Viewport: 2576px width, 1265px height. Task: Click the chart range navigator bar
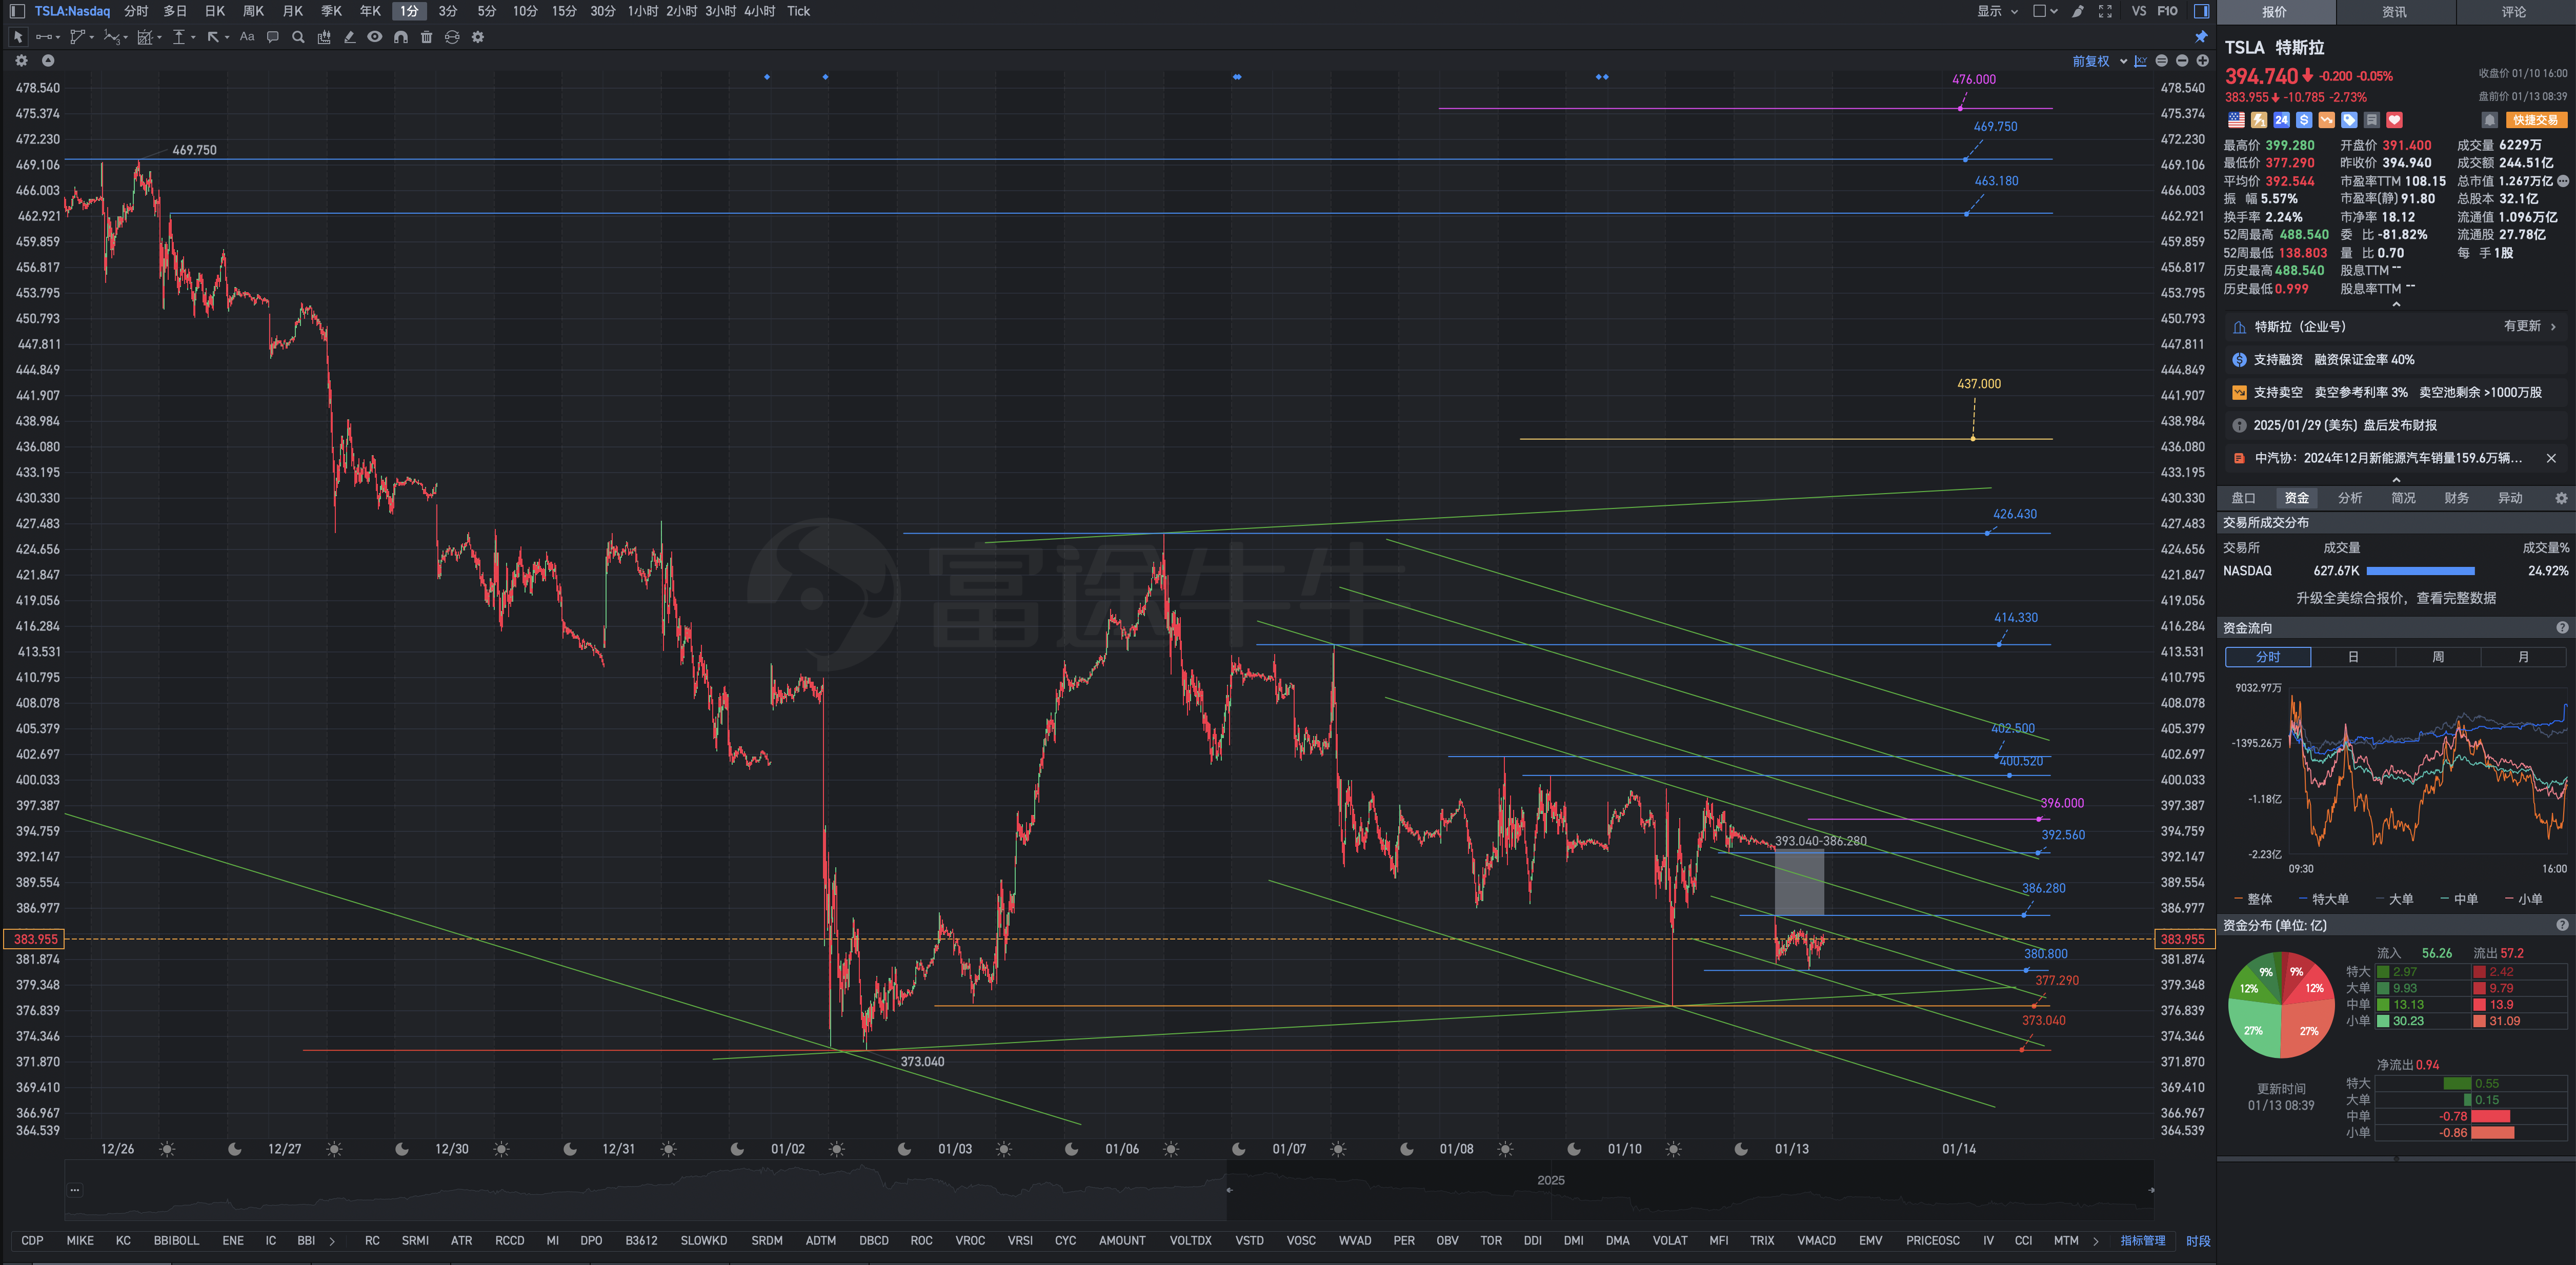click(x=1108, y=1190)
